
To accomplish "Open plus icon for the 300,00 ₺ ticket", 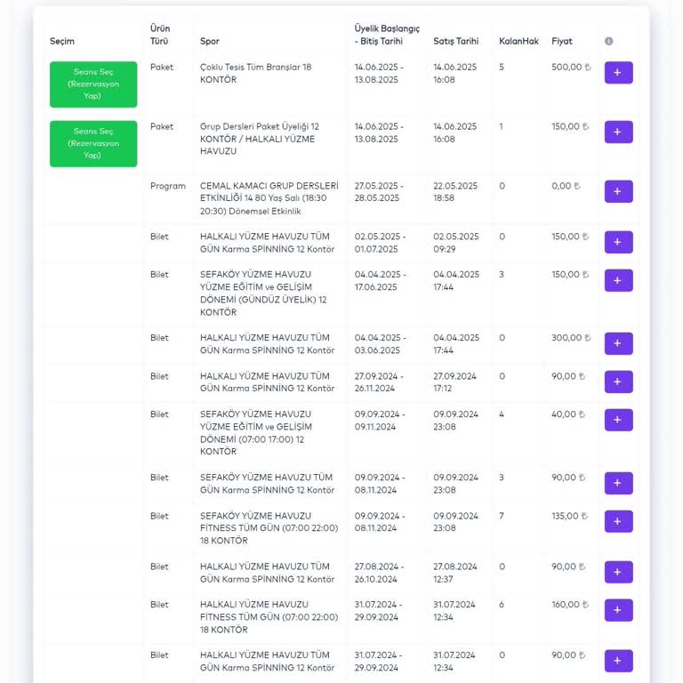I will [x=618, y=343].
